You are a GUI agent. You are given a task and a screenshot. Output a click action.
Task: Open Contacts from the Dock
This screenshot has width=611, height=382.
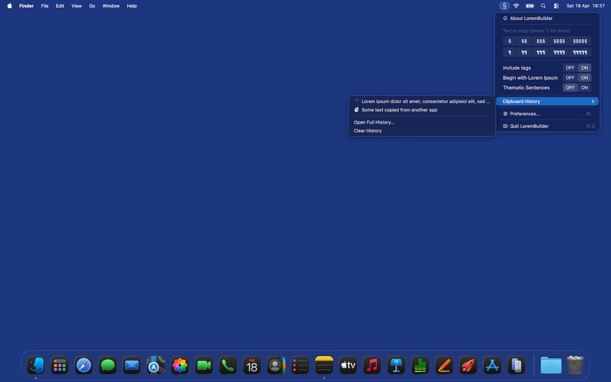pos(276,365)
